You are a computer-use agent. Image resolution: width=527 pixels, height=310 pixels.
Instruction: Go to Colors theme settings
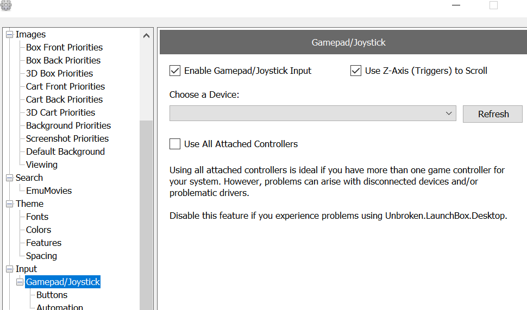[39, 230]
